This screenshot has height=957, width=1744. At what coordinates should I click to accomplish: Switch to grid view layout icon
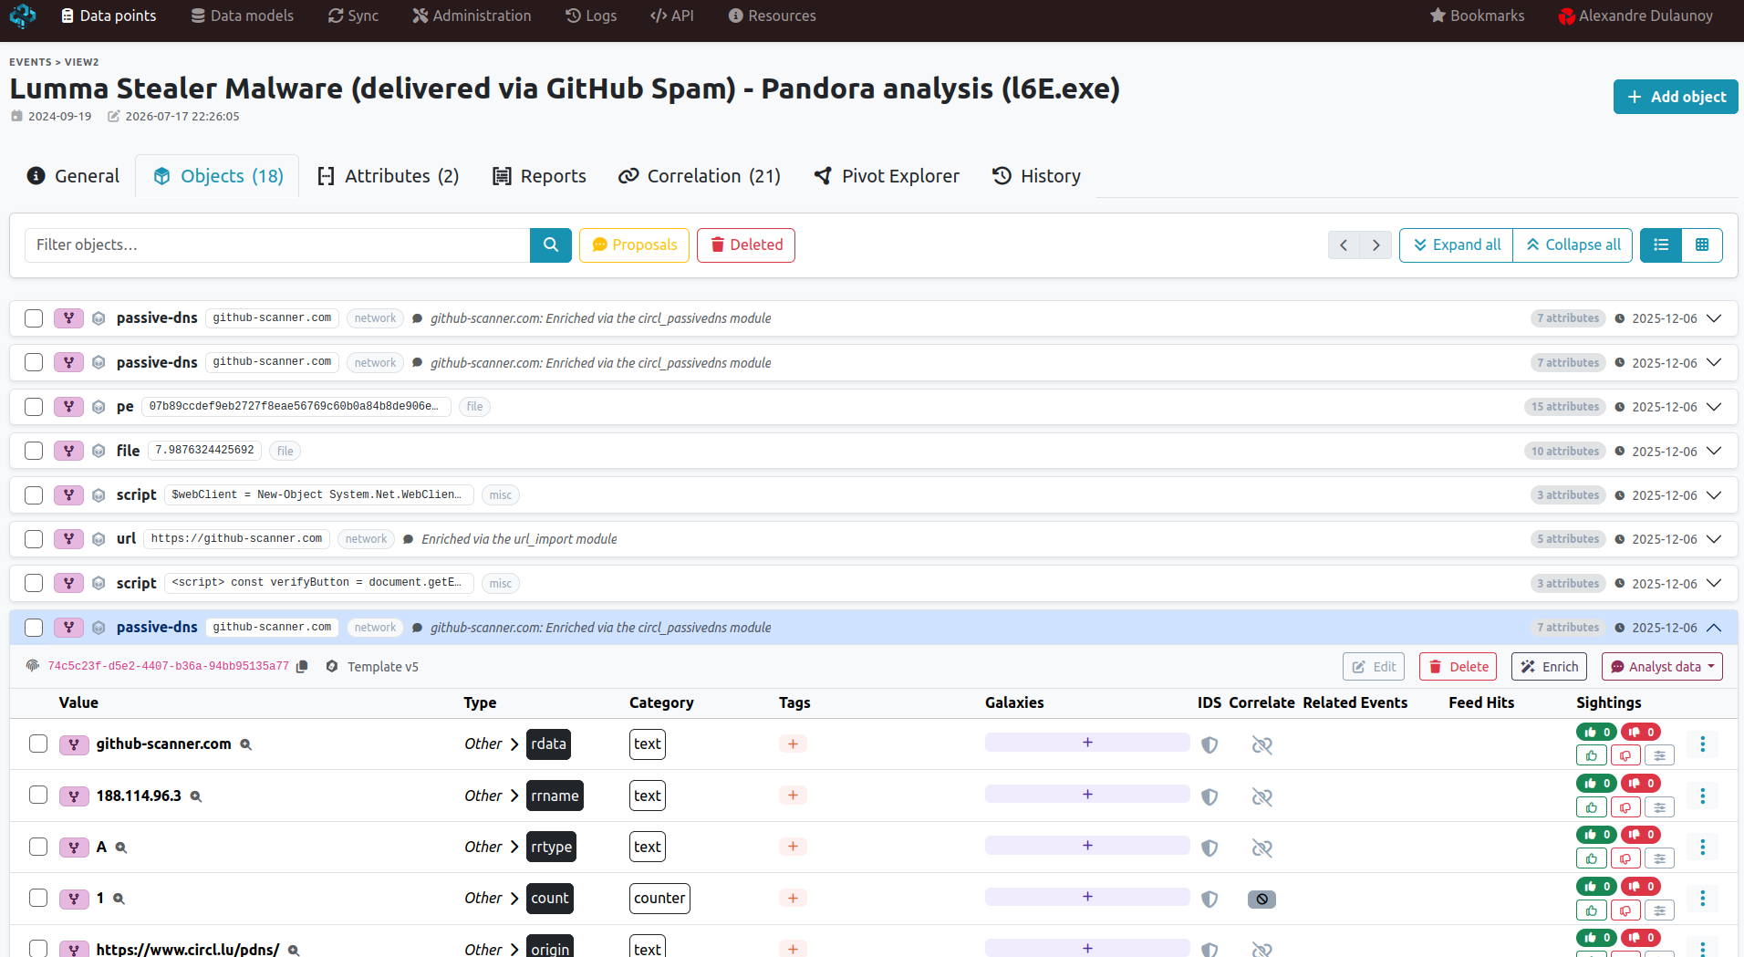(x=1702, y=244)
